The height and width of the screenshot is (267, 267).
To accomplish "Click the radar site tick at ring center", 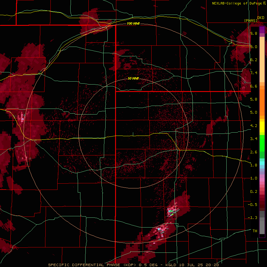I will [x=133, y=134].
